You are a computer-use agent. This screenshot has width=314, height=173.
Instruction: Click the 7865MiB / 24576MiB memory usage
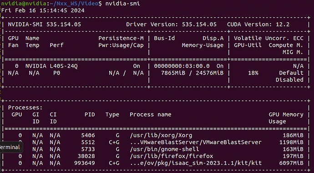coord(192,73)
